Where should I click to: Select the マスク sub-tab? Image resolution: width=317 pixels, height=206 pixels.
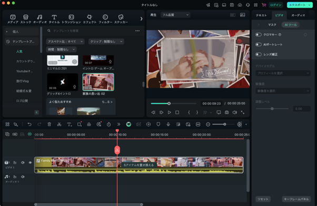coord(272,25)
